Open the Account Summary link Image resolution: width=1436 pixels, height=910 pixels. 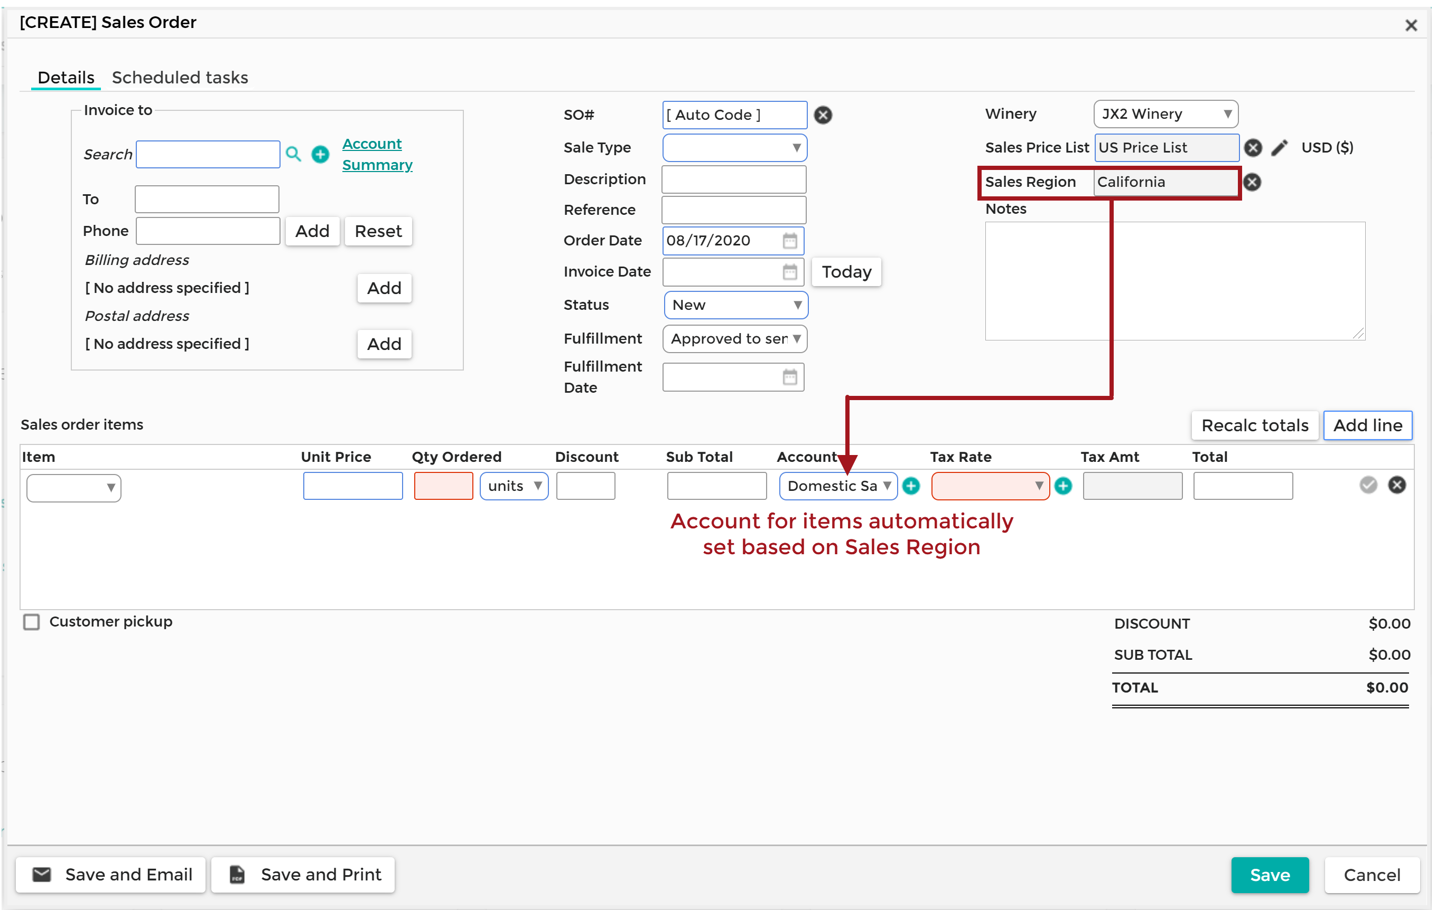tap(377, 154)
